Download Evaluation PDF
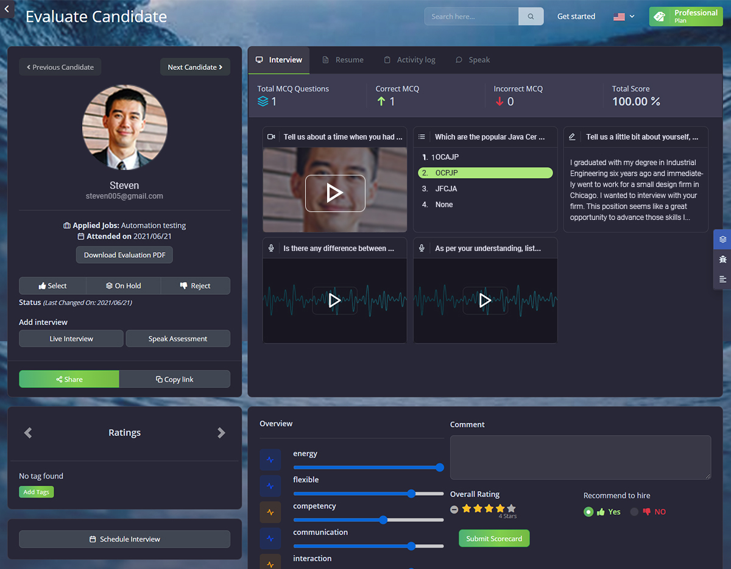Image resolution: width=731 pixels, height=569 pixels. click(124, 255)
